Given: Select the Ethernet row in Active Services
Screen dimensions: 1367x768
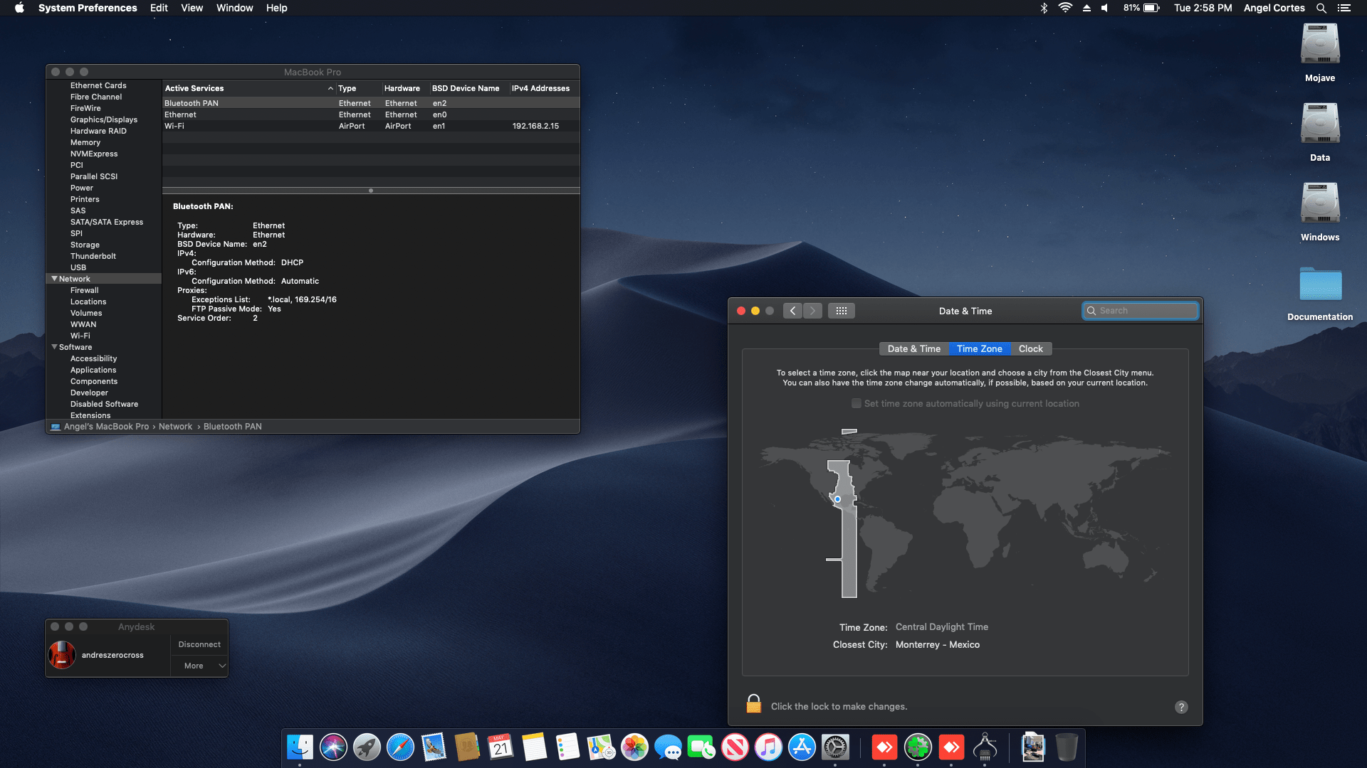Looking at the screenshot, I should pyautogui.click(x=371, y=114).
